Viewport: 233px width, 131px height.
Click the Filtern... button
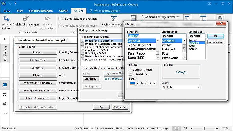[38, 75]
